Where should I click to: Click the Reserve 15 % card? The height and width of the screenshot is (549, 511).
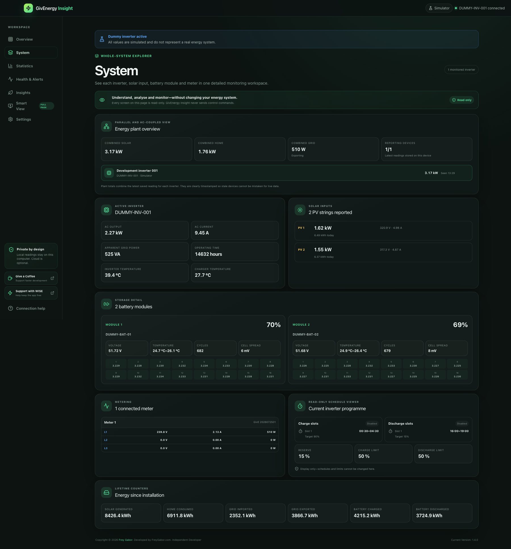coord(324,454)
